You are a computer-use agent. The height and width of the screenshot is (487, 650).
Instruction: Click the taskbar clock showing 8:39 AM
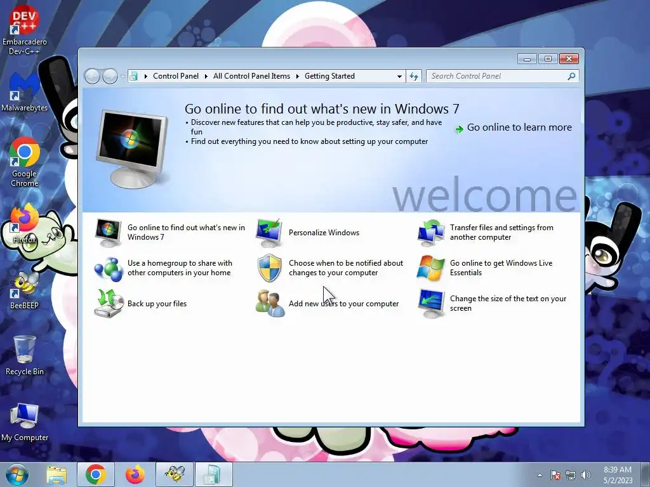click(x=618, y=475)
